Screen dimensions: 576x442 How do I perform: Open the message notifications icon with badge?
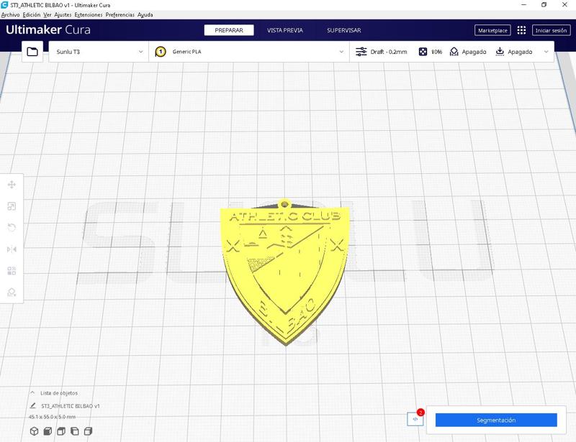415,418
